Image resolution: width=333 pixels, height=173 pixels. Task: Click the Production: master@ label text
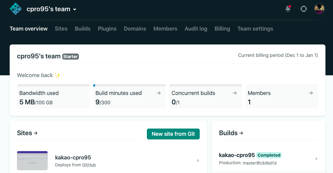[x=239, y=163]
